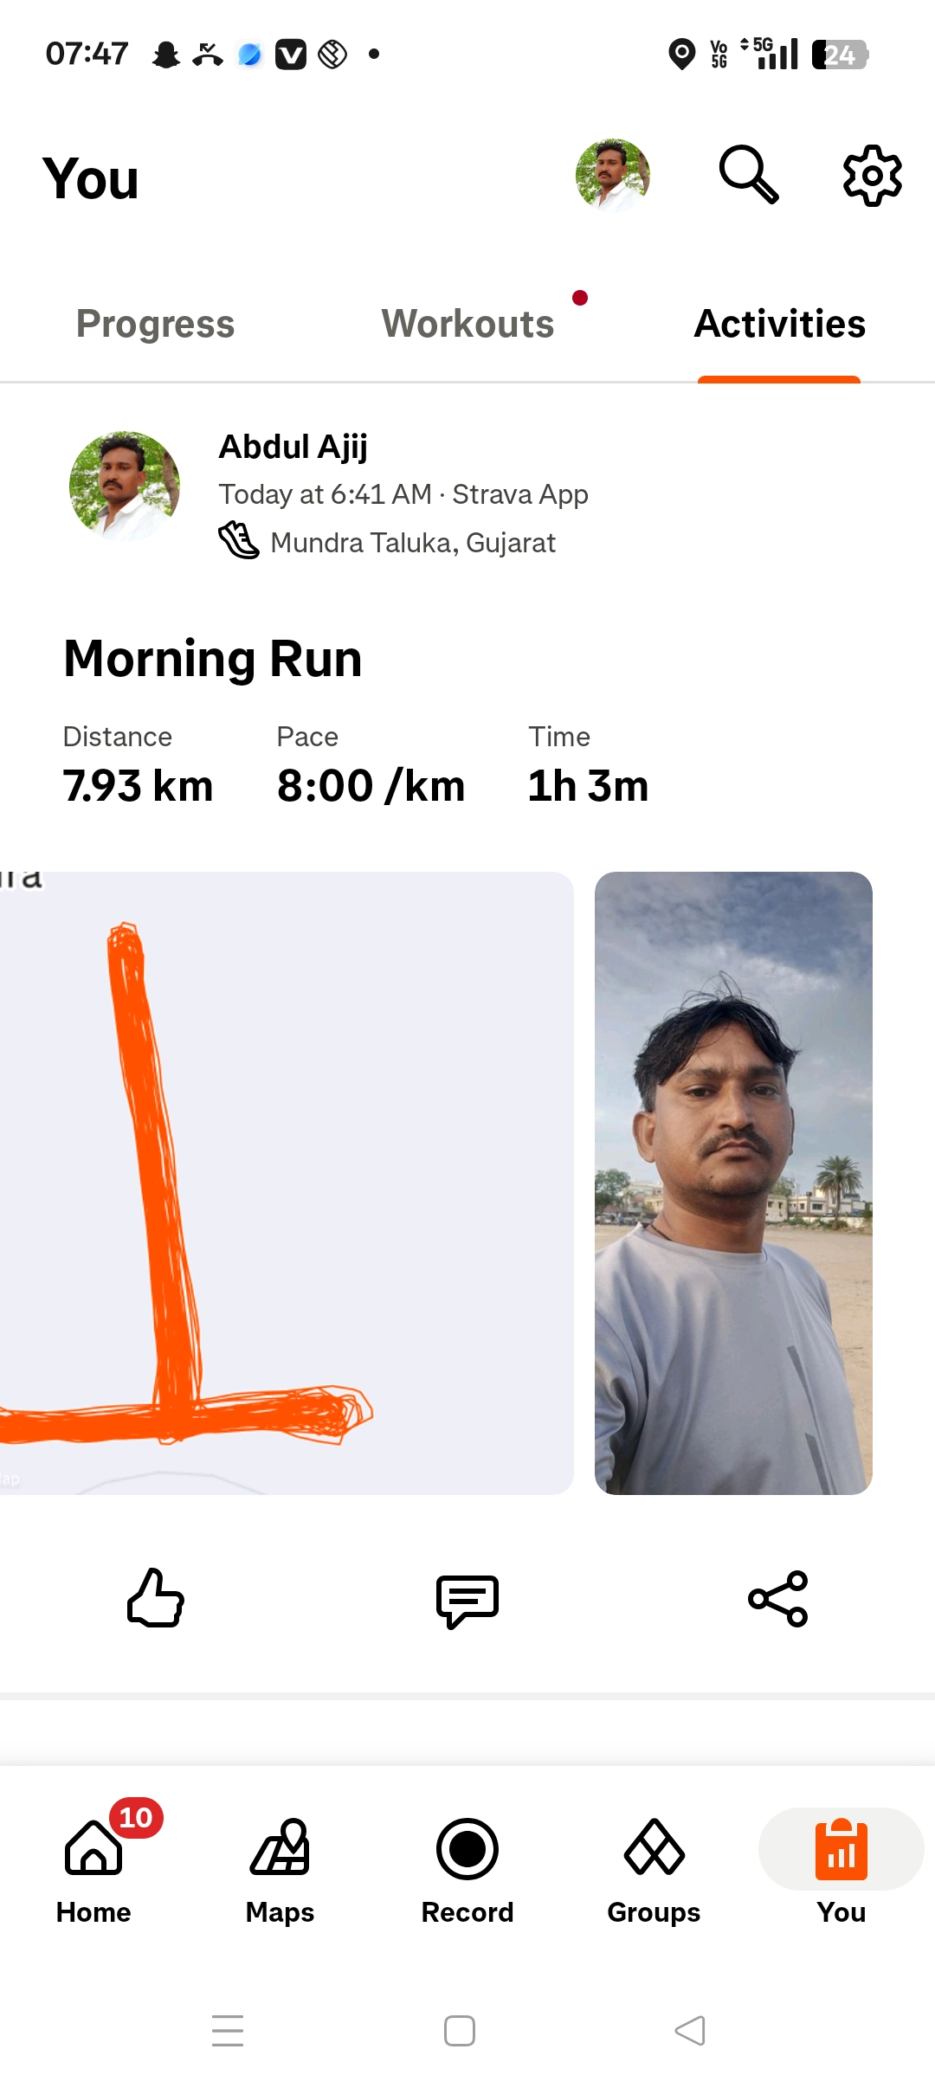
Task: Switch to the Progress tab
Action: (156, 324)
